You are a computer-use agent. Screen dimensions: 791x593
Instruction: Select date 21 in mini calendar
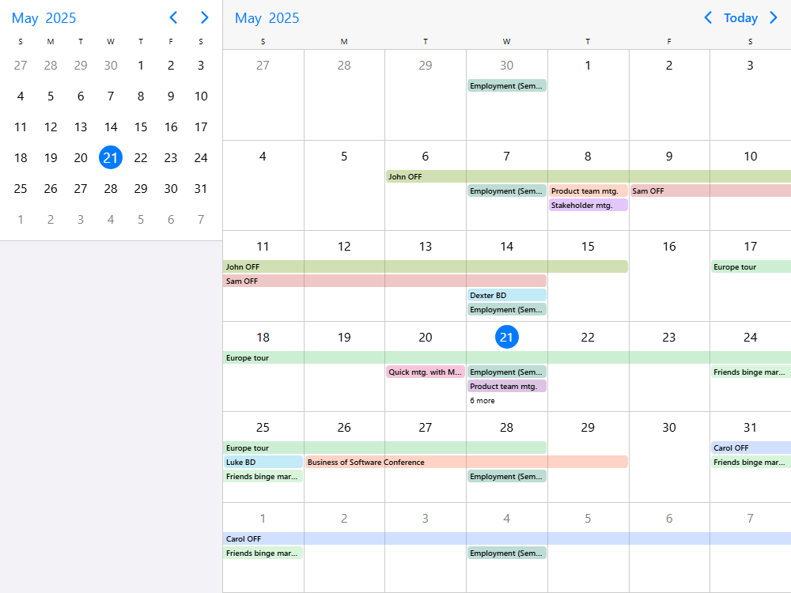(111, 157)
